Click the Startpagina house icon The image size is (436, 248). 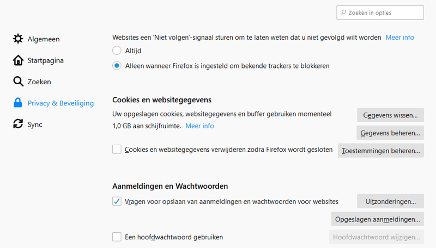(18, 60)
